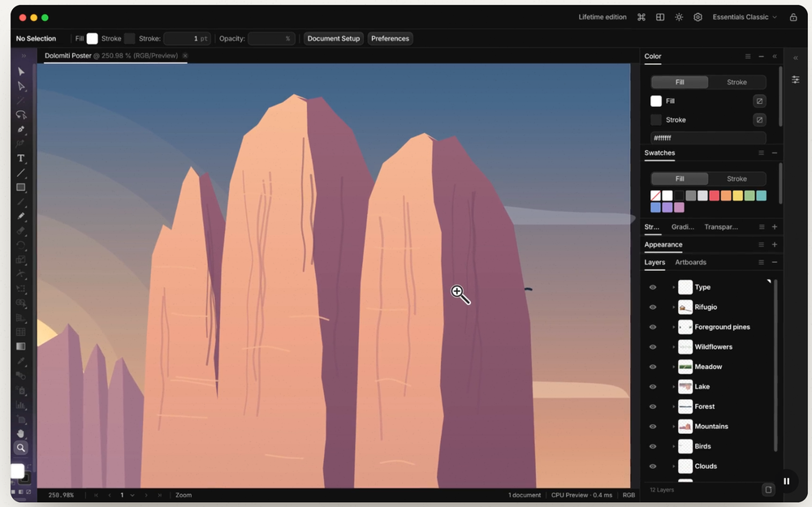This screenshot has height=507, width=812.
Task: Select the Selection arrow tool
Action: (x=21, y=71)
